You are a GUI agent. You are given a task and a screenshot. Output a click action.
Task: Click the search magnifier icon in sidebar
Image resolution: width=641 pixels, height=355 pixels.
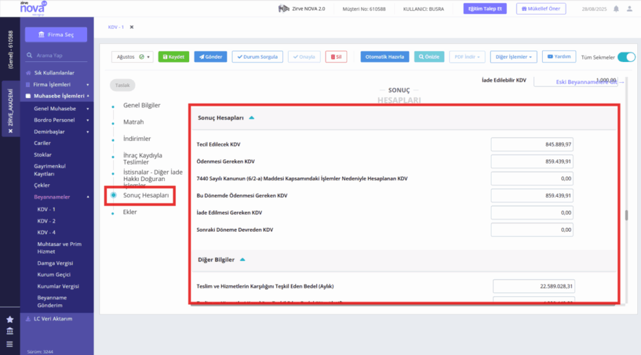click(29, 55)
